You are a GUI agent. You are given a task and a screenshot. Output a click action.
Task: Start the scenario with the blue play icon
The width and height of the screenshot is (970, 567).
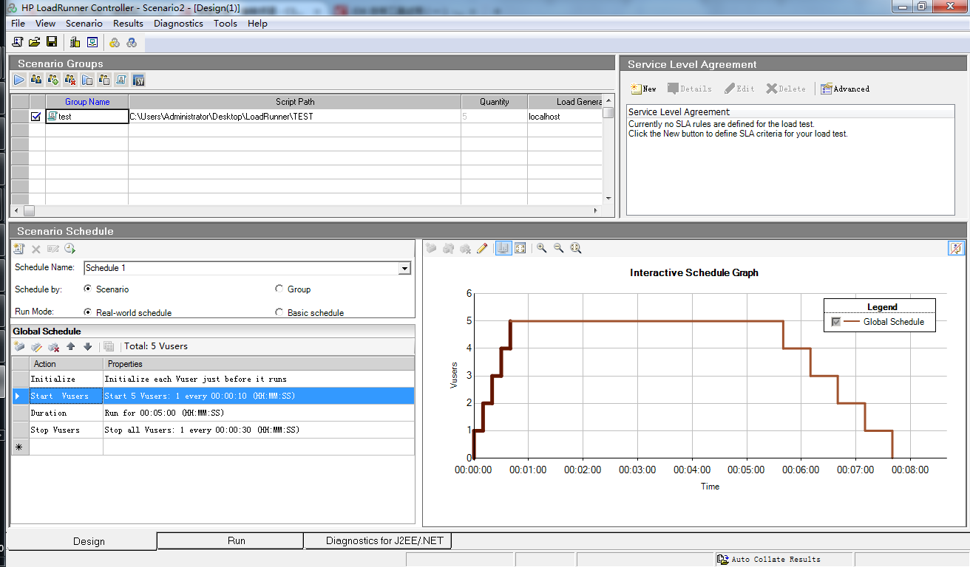coord(19,80)
